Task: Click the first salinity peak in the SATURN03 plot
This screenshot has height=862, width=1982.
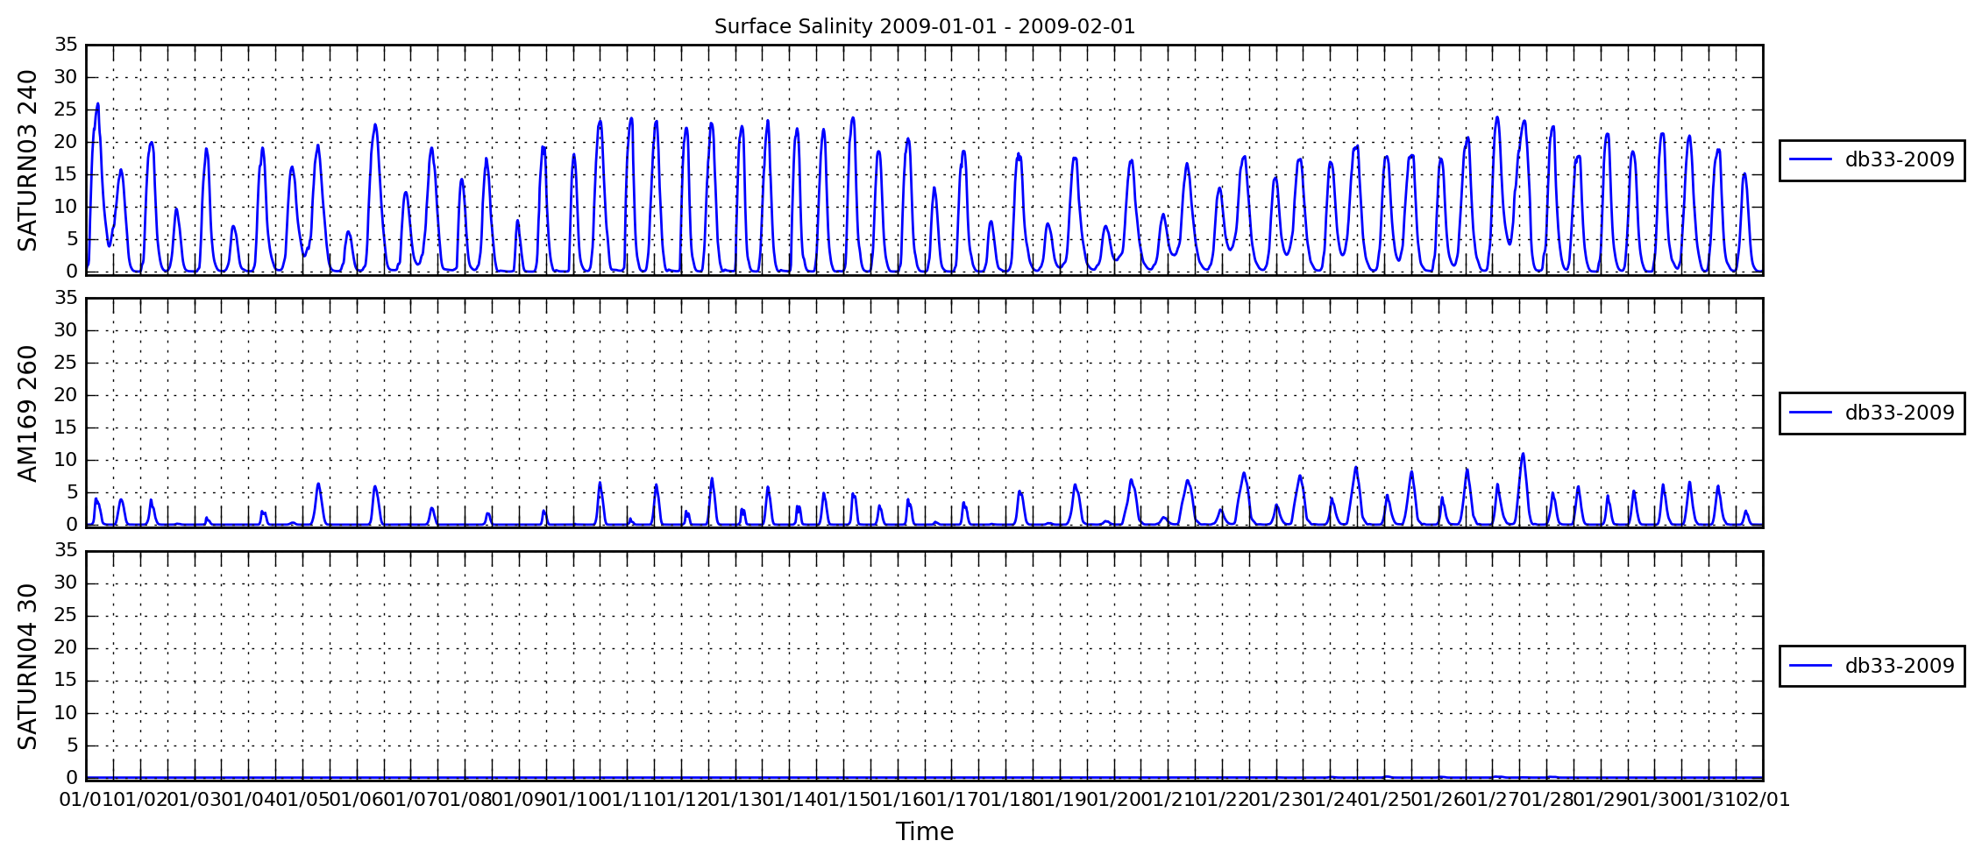Action: click(97, 104)
